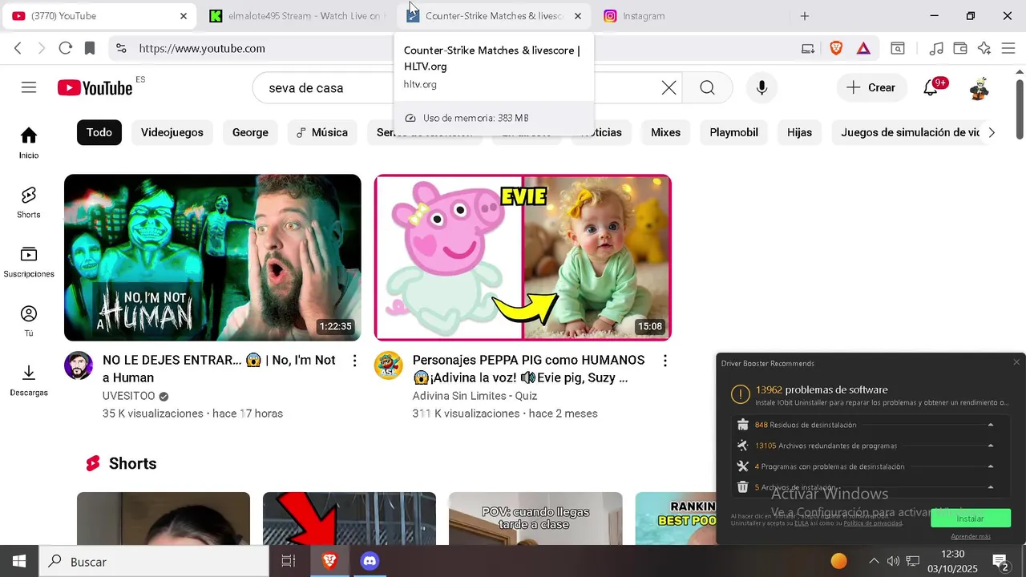This screenshot has height=577, width=1026.
Task: Open the volume control in system tray
Action: tap(893, 561)
